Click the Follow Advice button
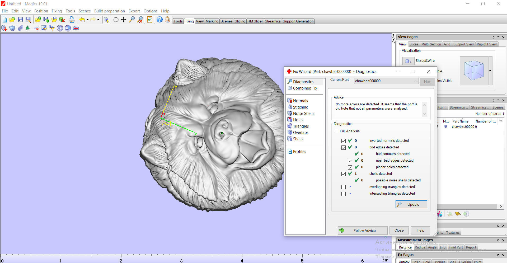Viewport: 507px width, 263px height. (363, 231)
